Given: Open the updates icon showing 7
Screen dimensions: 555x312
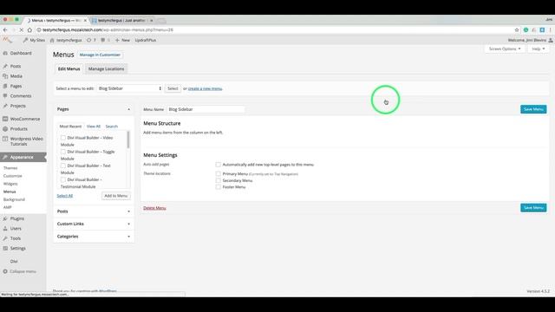Looking at the screenshot, I should tap(91, 40).
